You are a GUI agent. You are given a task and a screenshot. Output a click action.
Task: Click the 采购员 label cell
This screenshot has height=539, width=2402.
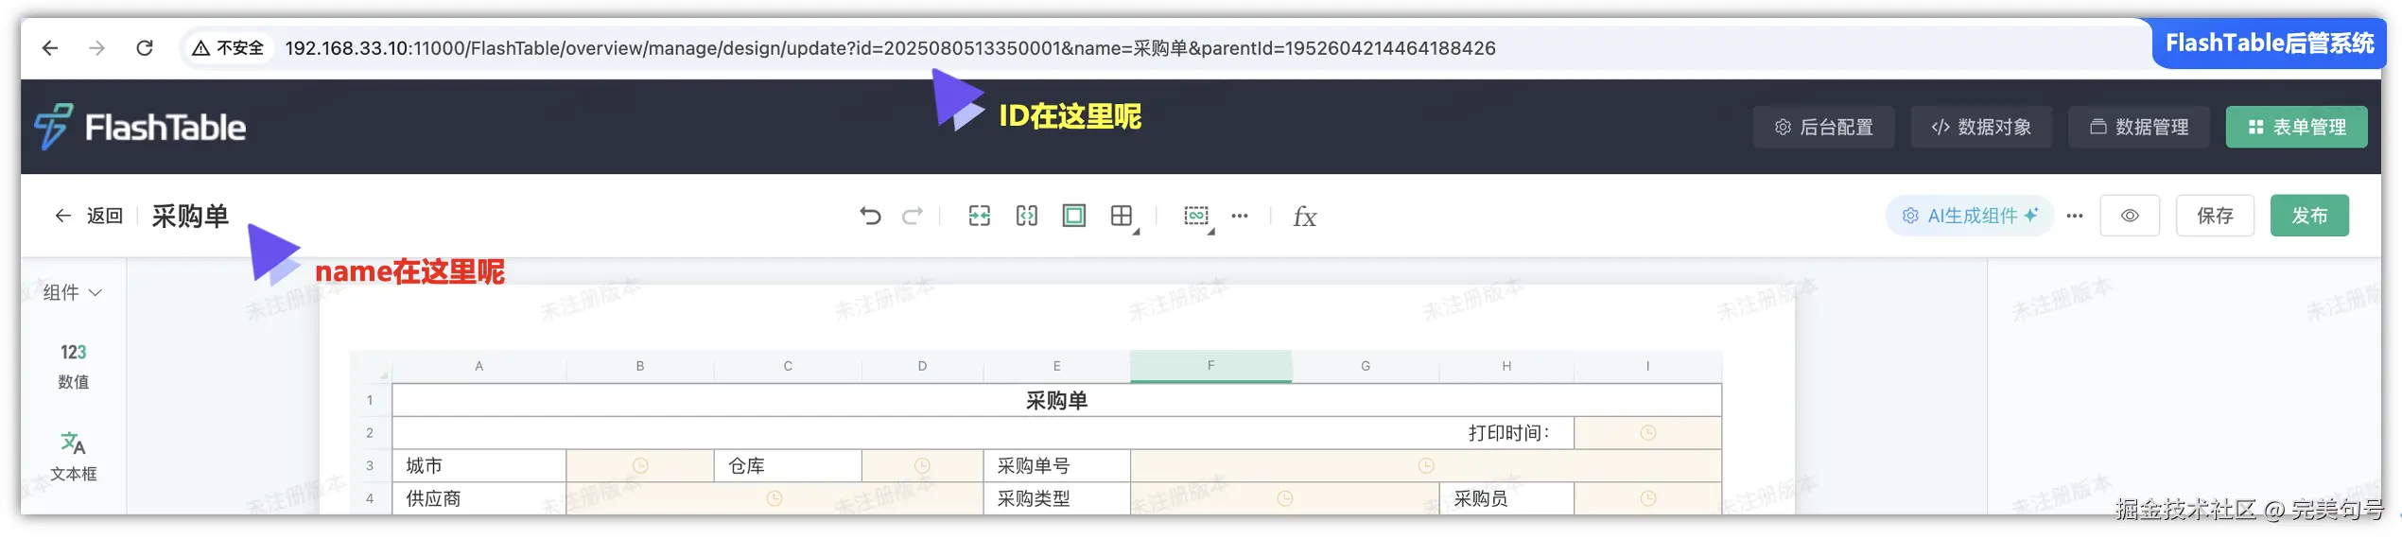(x=1506, y=498)
